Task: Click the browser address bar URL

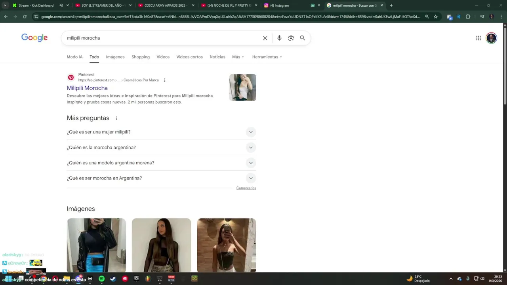Action: point(230,17)
